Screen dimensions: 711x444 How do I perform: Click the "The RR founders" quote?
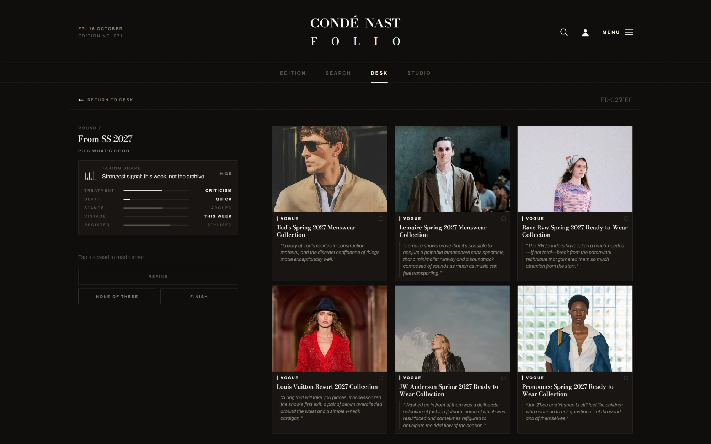(x=575, y=256)
